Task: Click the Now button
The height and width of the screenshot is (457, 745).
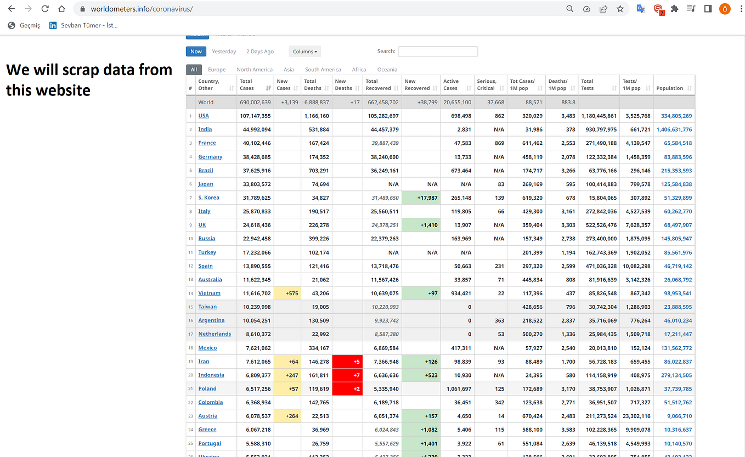Action: click(196, 51)
